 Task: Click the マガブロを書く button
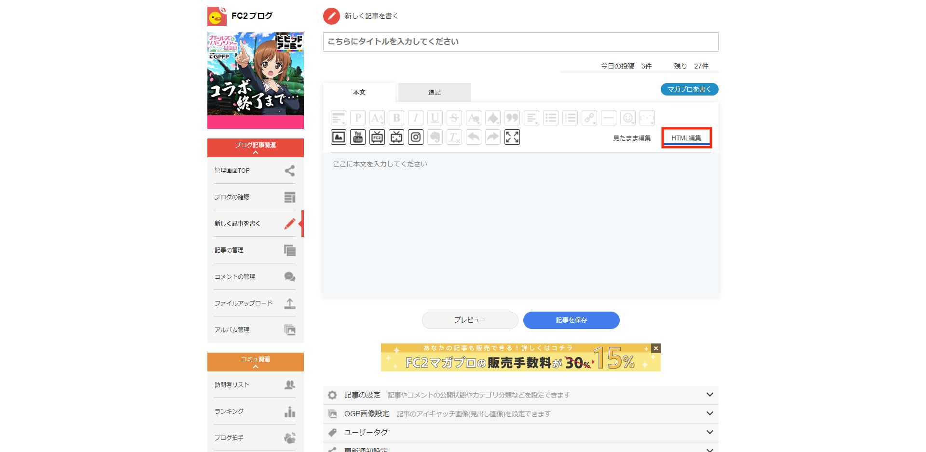690,89
